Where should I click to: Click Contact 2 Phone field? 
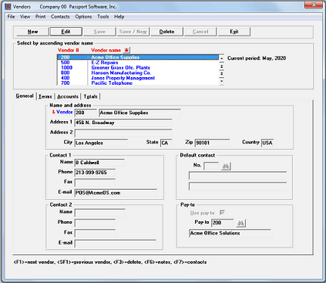pyautogui.click(x=95, y=223)
